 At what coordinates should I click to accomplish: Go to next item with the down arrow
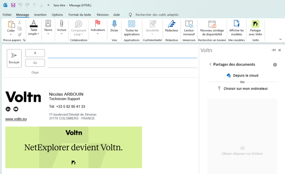(x=41, y=5)
